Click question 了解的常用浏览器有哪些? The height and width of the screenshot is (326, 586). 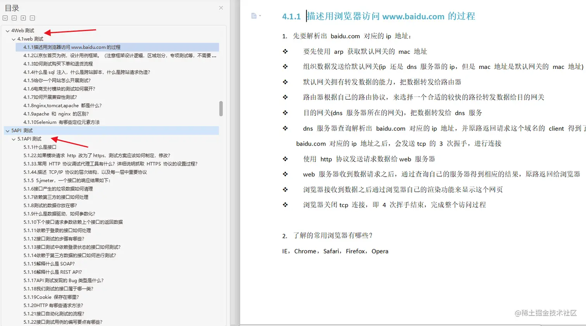[x=333, y=235]
